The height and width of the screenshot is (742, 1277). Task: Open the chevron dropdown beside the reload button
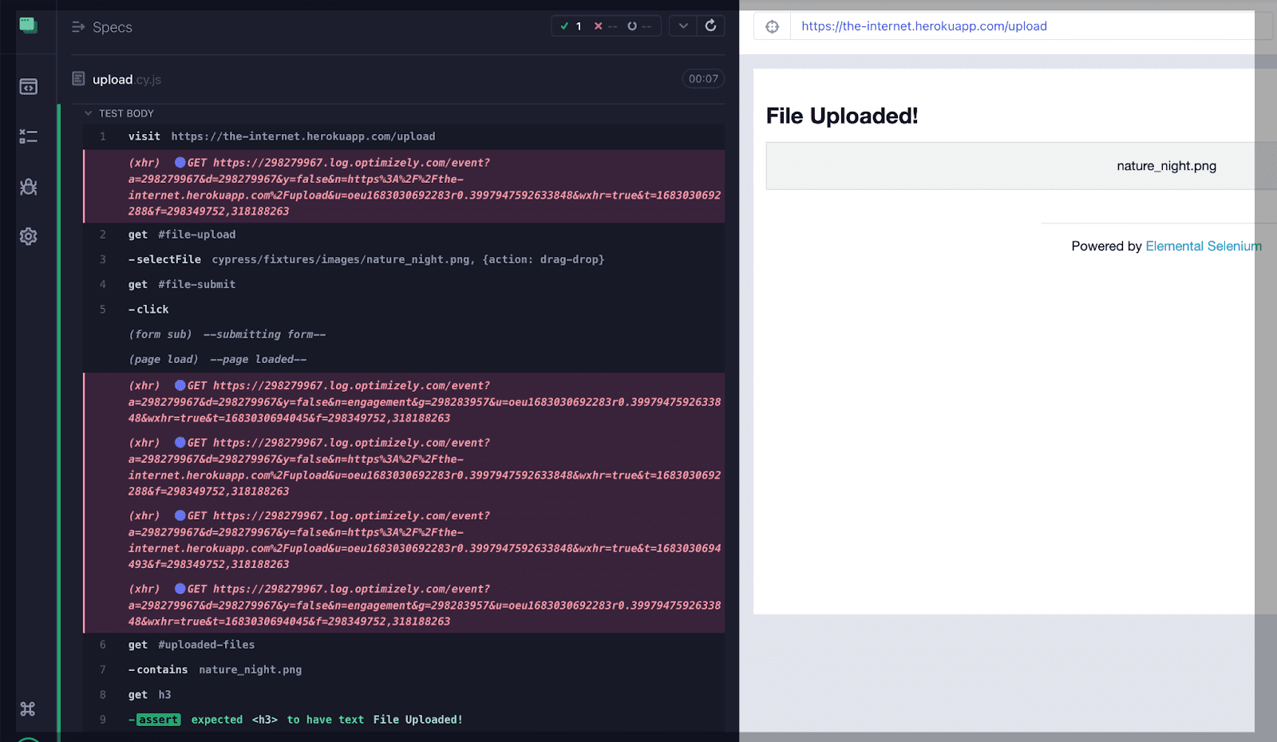pyautogui.click(x=682, y=26)
